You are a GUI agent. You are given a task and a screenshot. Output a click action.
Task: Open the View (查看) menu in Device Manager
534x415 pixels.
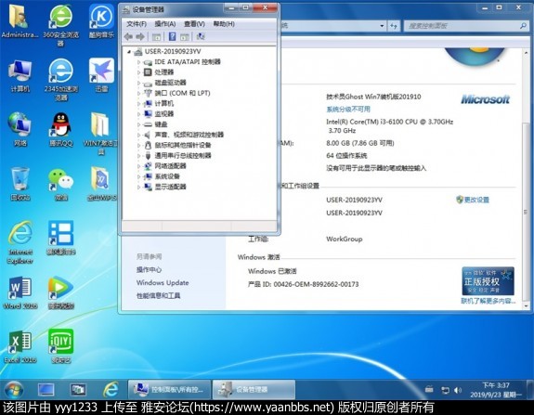pyautogui.click(x=194, y=24)
